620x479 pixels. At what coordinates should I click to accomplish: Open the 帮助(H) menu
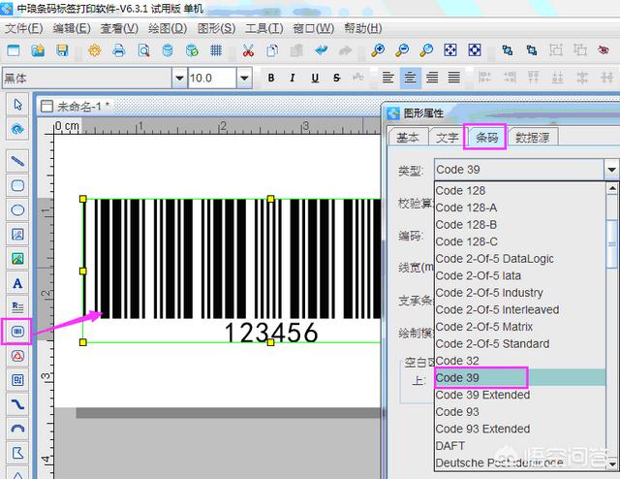363,28
